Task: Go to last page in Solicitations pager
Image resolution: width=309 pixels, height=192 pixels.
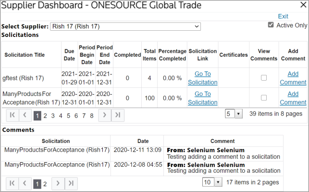Action: coord(118,115)
